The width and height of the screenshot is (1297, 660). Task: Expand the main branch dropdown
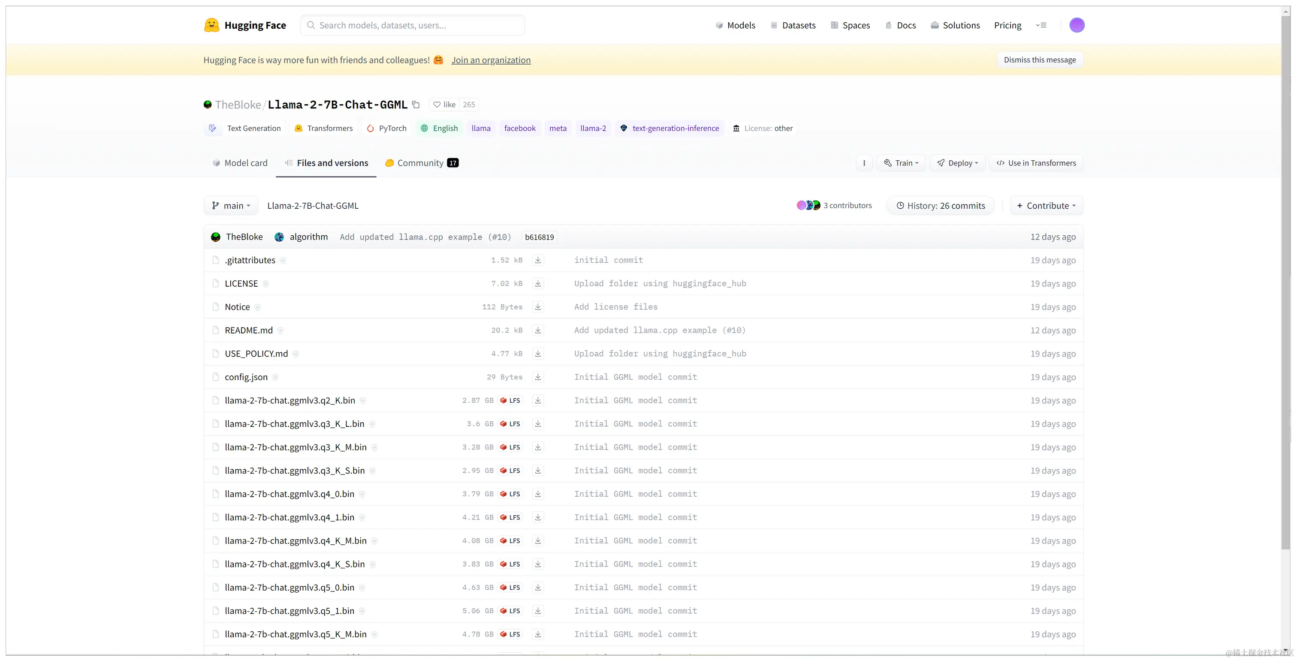click(231, 206)
